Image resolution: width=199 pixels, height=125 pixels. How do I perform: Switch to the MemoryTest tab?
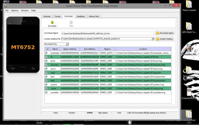pos(94,16)
